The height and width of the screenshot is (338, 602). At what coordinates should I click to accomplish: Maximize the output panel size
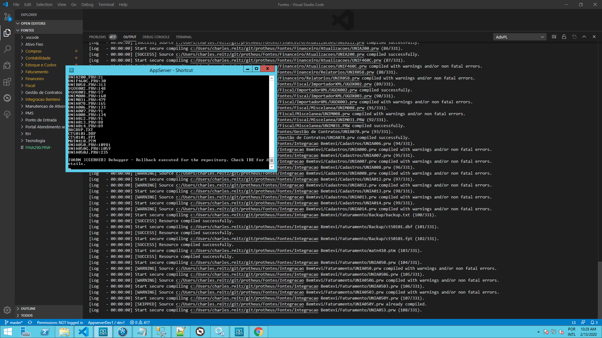tap(584, 37)
